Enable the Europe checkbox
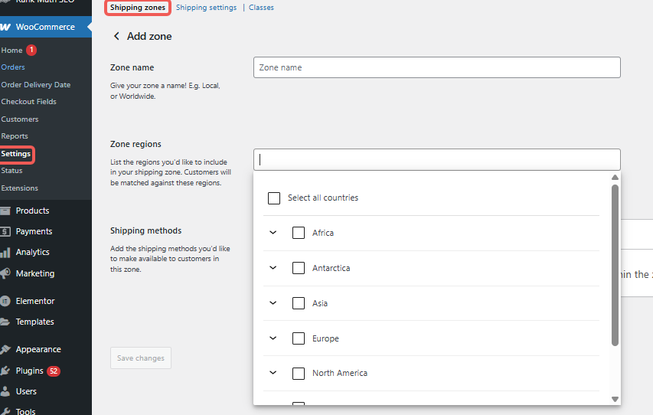The height and width of the screenshot is (415, 653). click(x=299, y=338)
